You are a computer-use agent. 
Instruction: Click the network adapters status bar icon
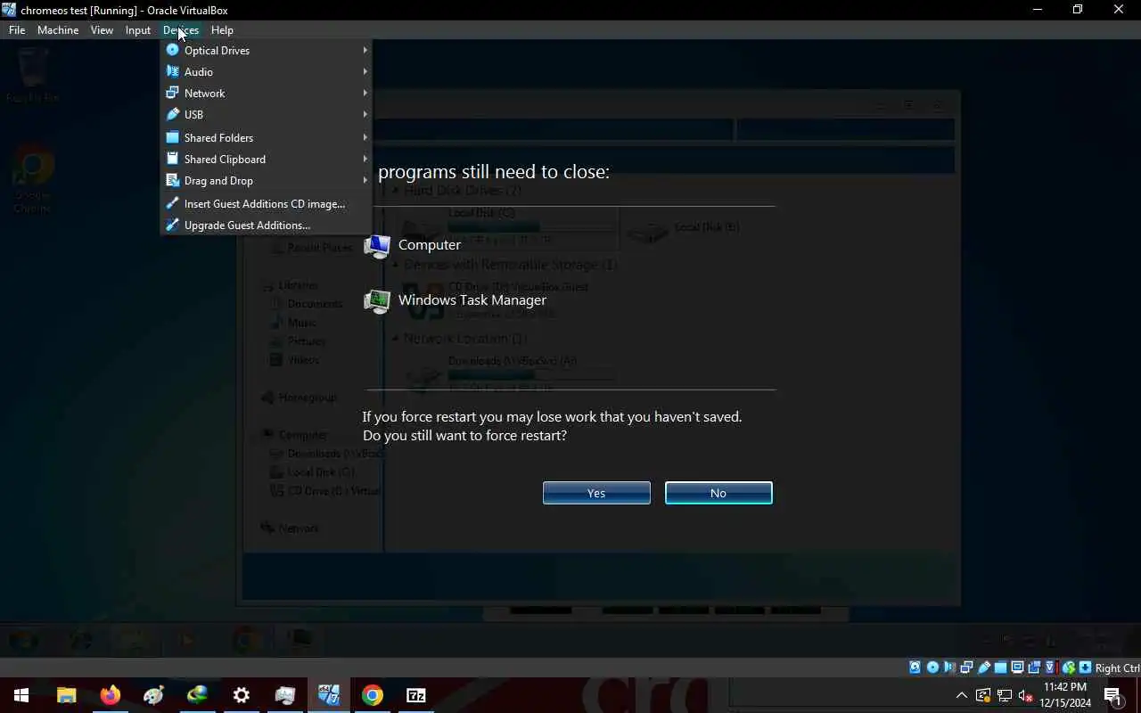pos(966,668)
